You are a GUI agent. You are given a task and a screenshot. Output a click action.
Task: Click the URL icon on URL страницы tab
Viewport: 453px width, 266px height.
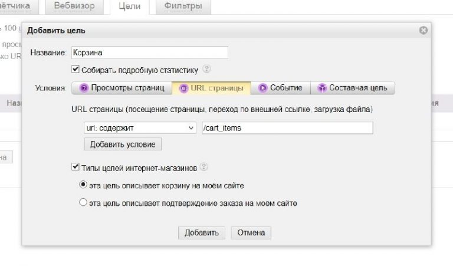point(183,88)
